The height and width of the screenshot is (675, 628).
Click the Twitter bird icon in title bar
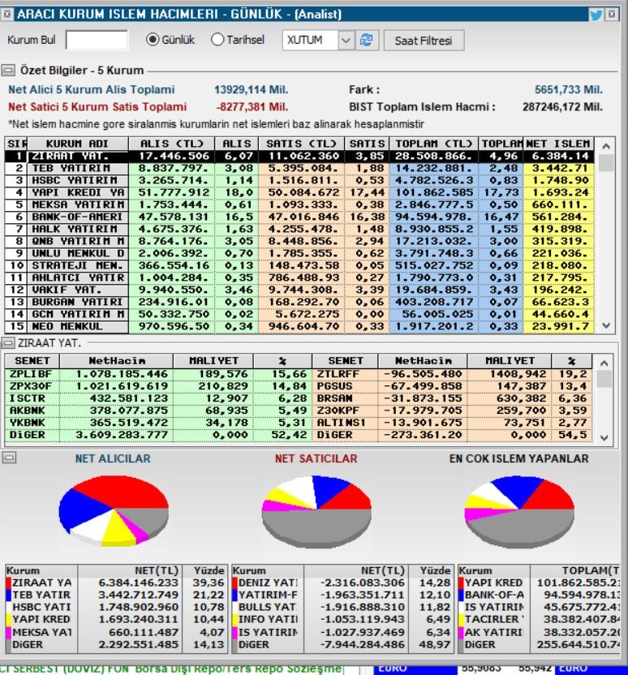596,15
